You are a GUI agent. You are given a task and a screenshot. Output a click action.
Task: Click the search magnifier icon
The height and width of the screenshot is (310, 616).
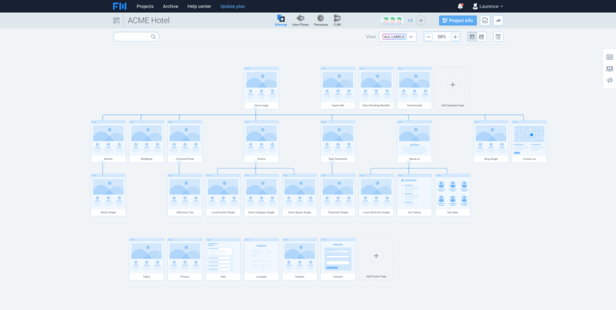pos(153,37)
